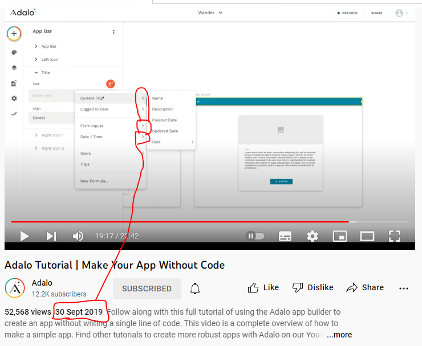Like the video
Image resolution: width=422 pixels, height=346 pixels.
pos(263,288)
